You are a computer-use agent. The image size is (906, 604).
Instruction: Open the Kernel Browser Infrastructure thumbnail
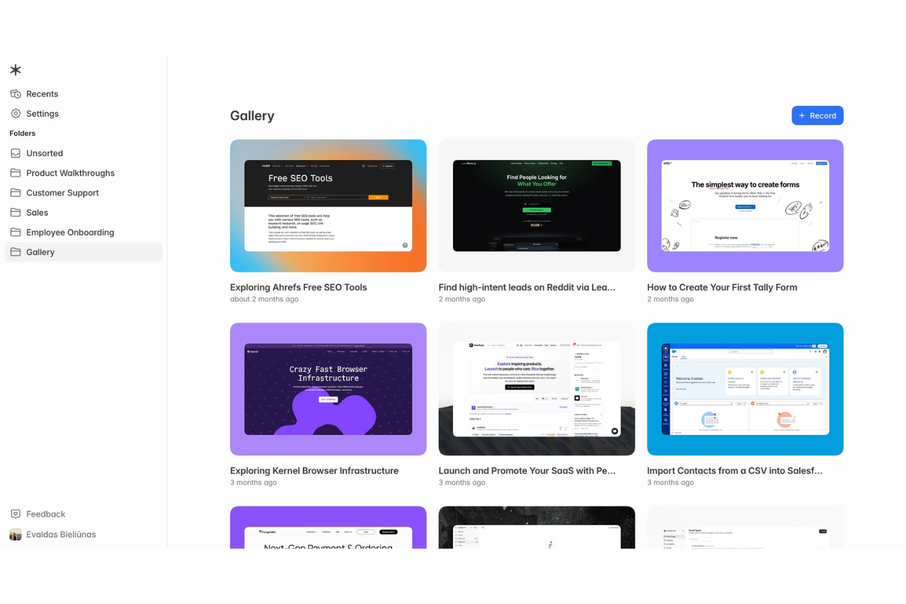tap(328, 389)
